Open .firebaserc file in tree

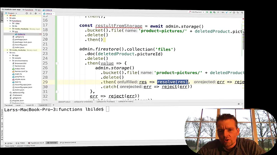tap(16, 95)
